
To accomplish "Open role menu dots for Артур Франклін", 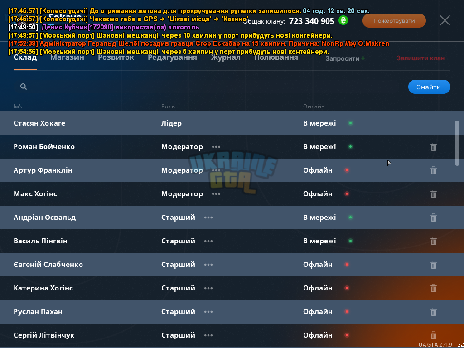I will click(x=216, y=170).
